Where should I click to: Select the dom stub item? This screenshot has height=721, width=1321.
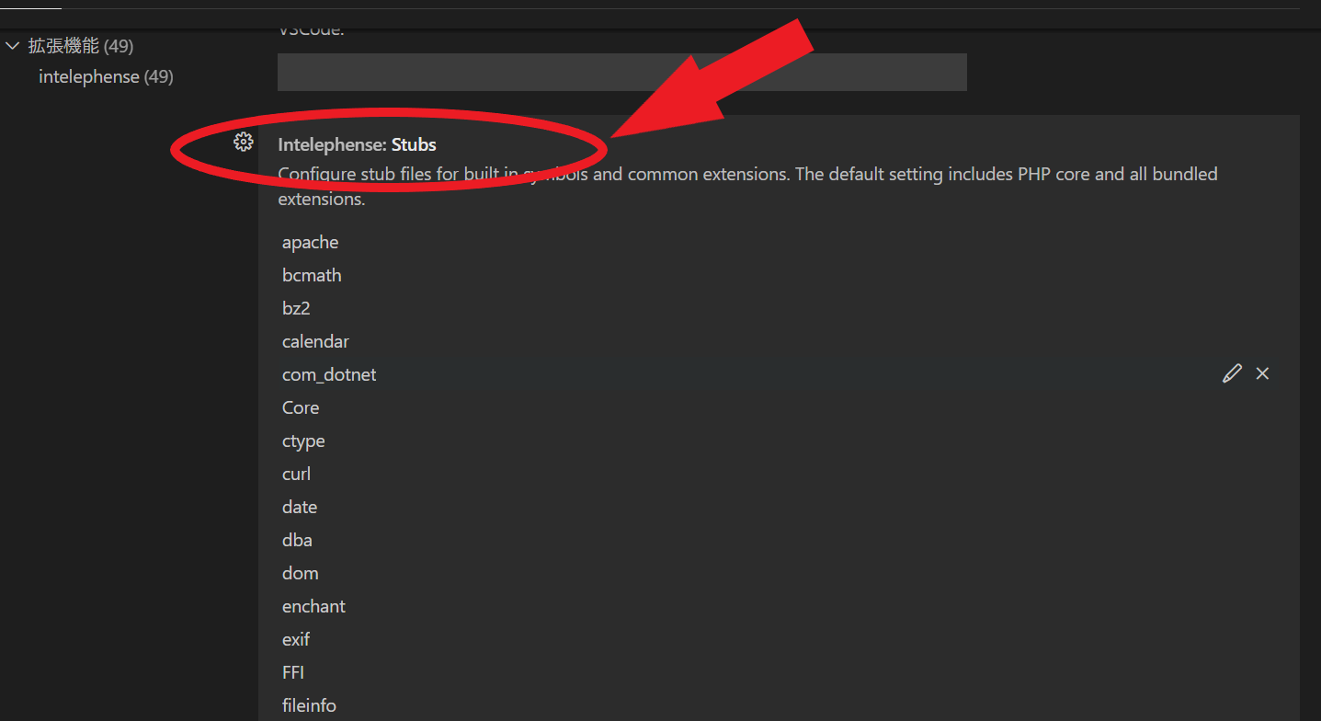click(x=301, y=573)
